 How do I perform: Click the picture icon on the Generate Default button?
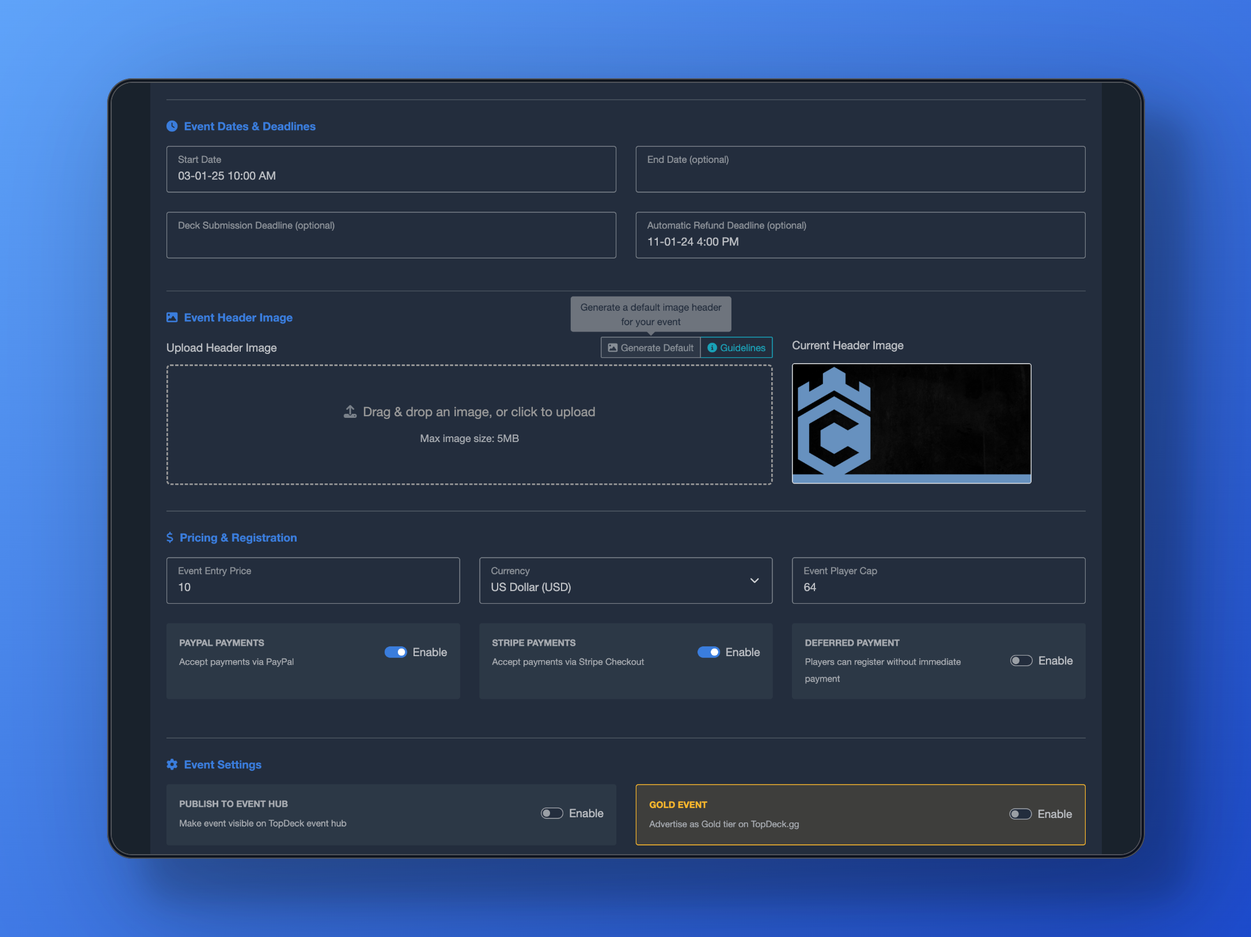pos(613,348)
